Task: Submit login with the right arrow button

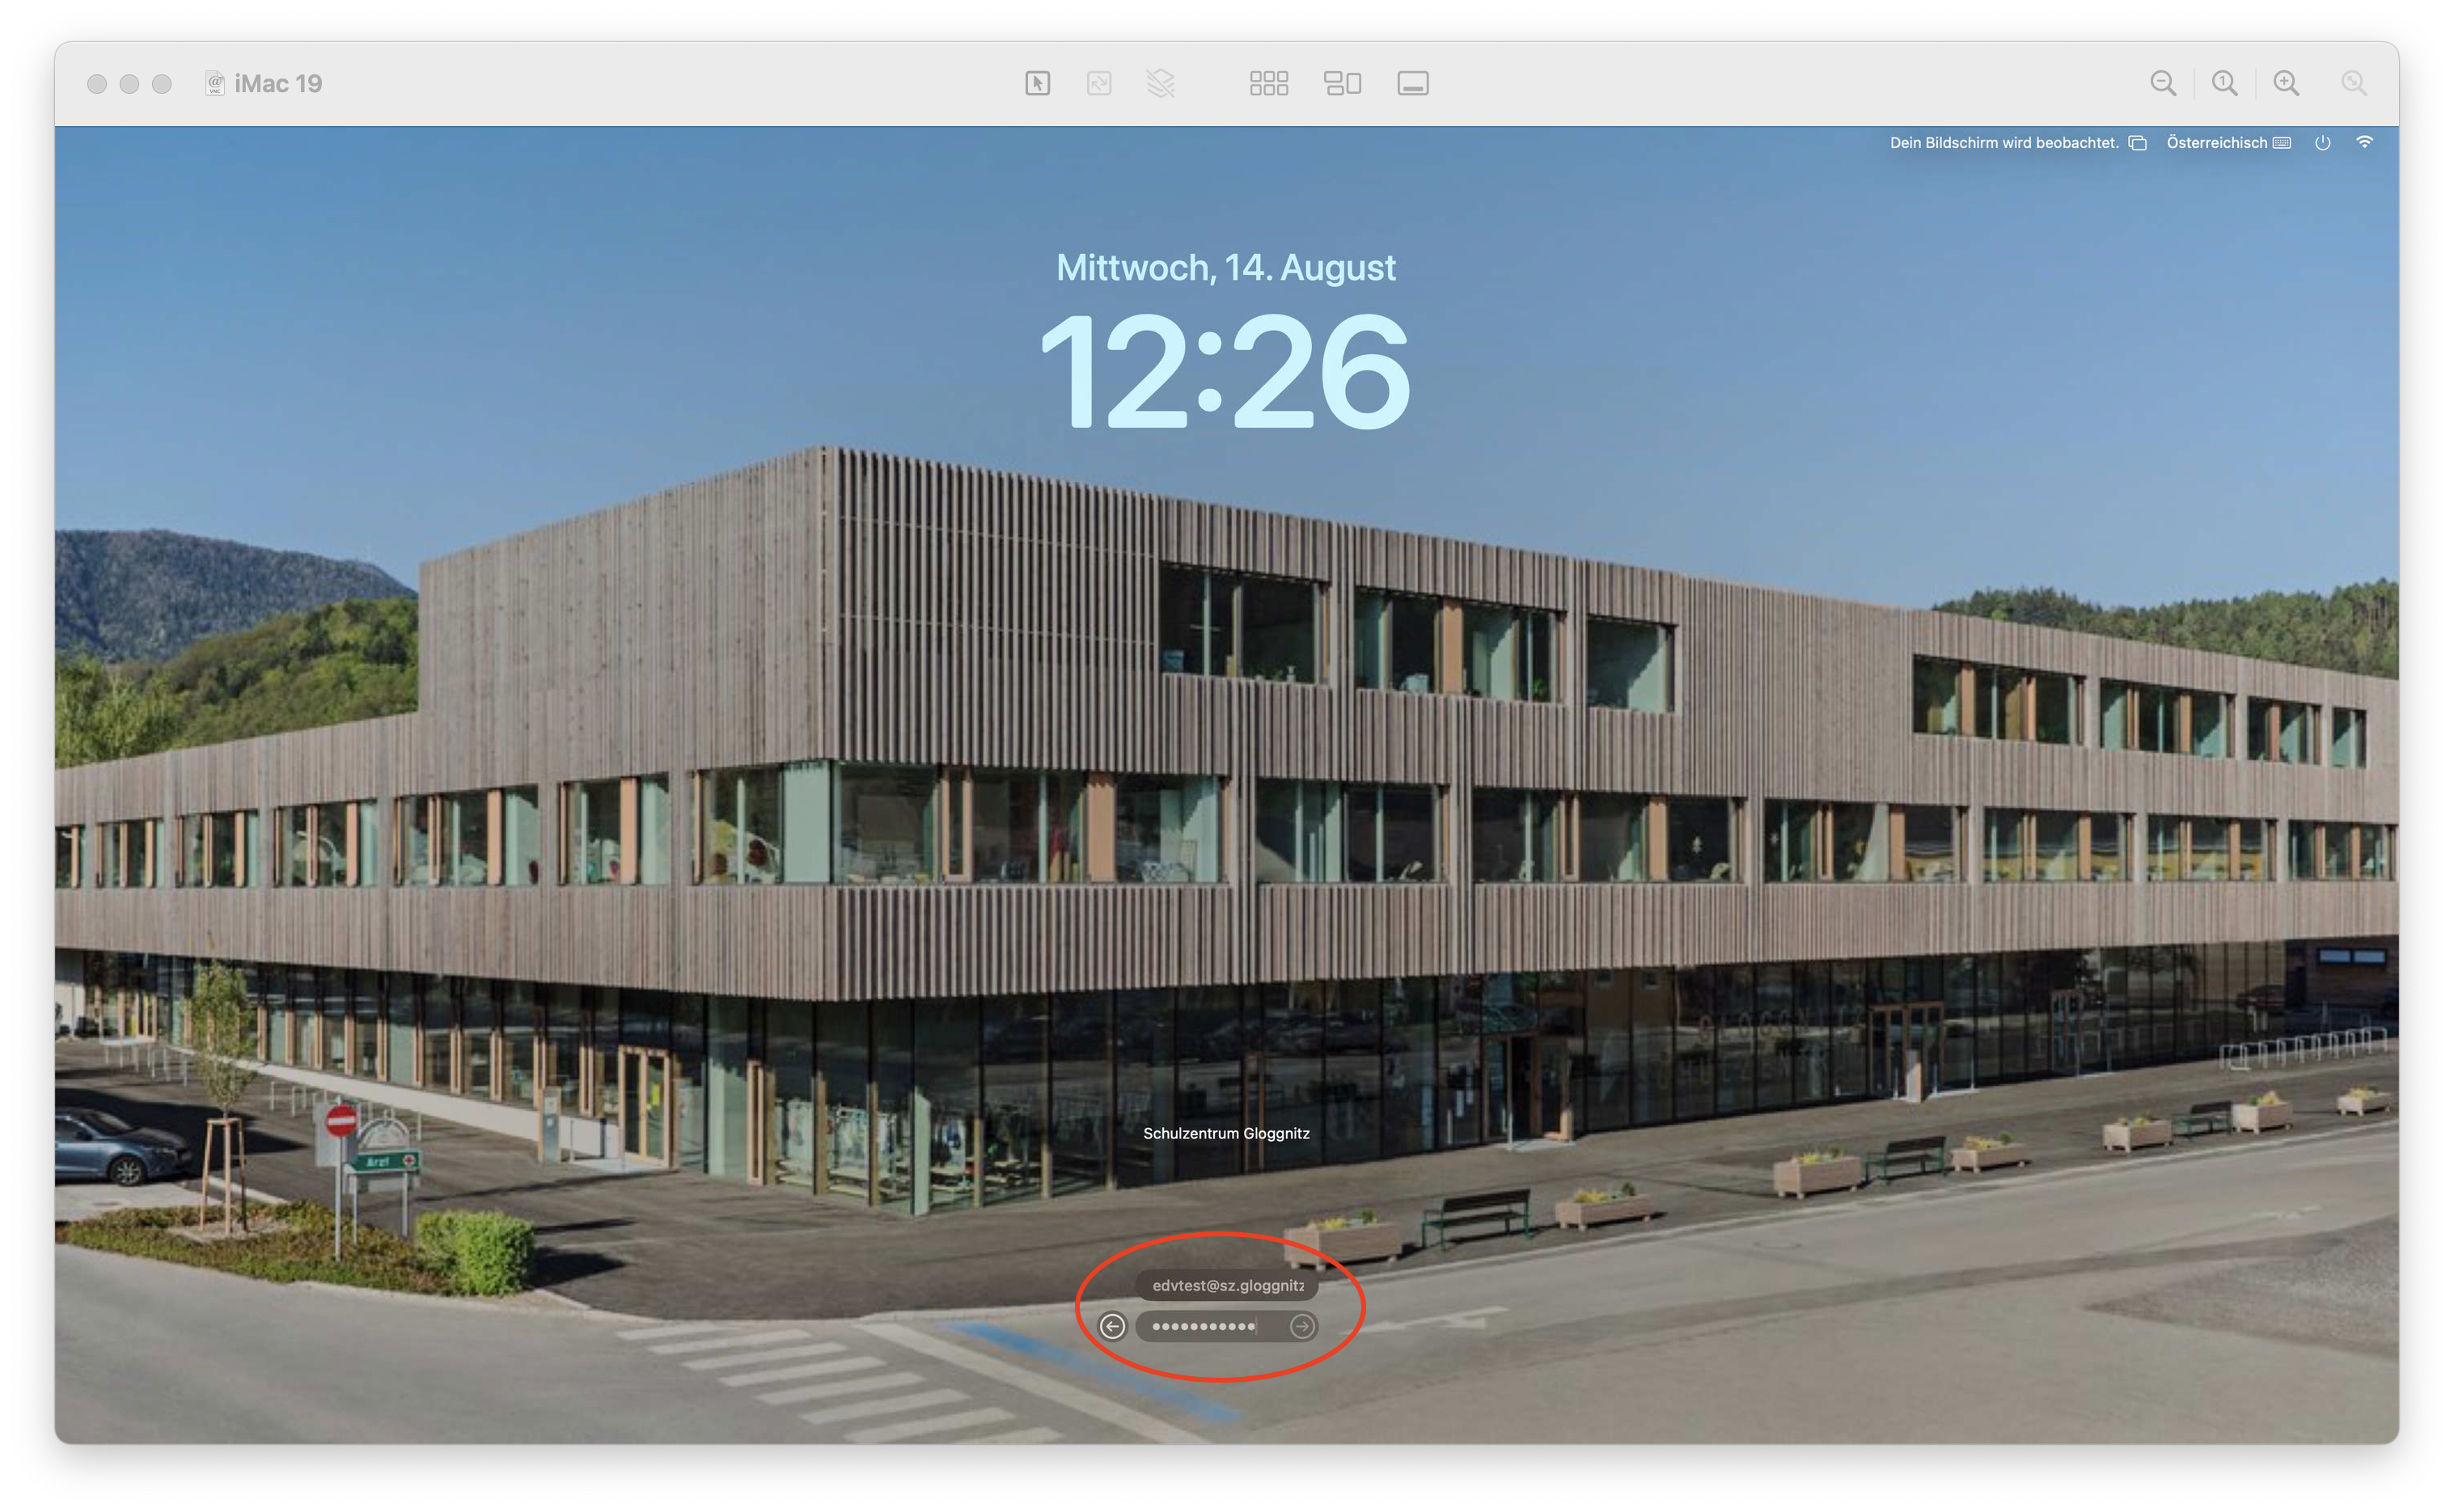Action: pos(1301,1326)
